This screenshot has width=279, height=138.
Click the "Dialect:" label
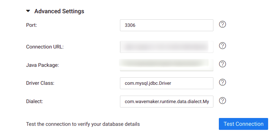35,101
